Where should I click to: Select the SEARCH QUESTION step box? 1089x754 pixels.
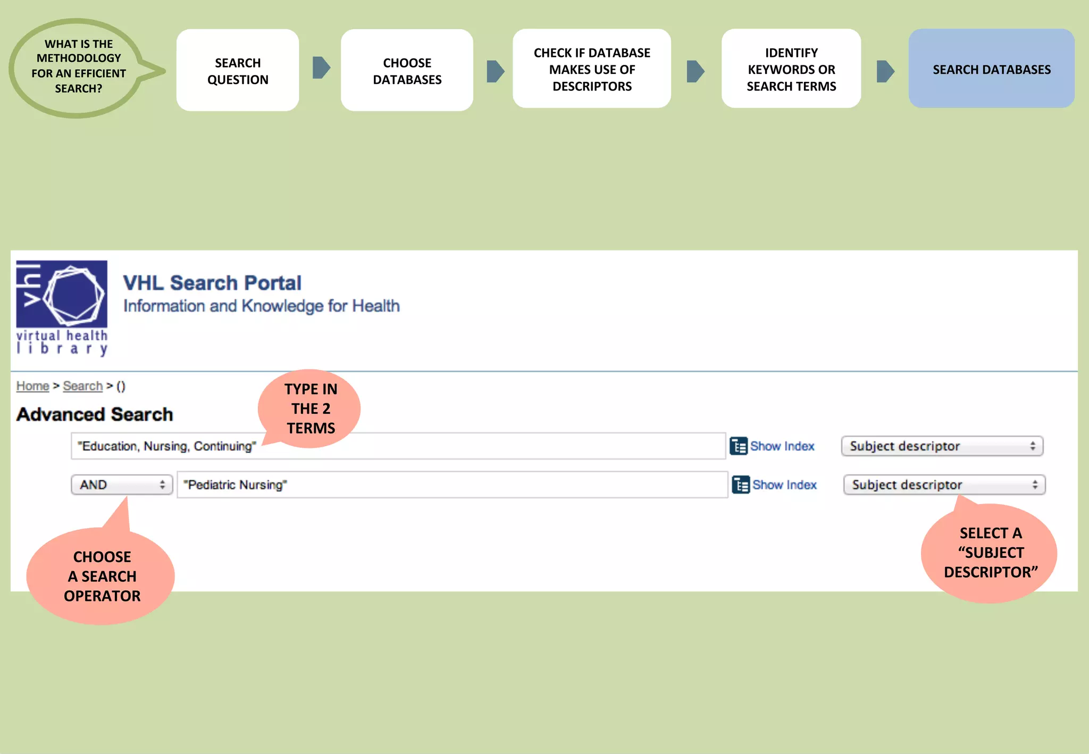(238, 70)
